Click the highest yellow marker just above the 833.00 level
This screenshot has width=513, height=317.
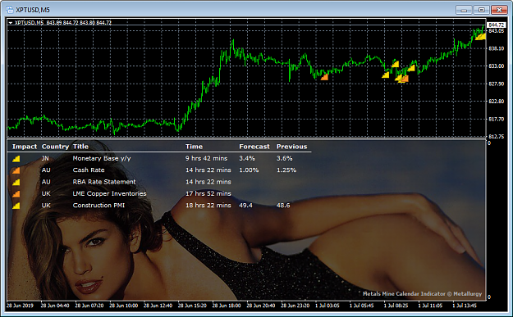[x=396, y=64]
